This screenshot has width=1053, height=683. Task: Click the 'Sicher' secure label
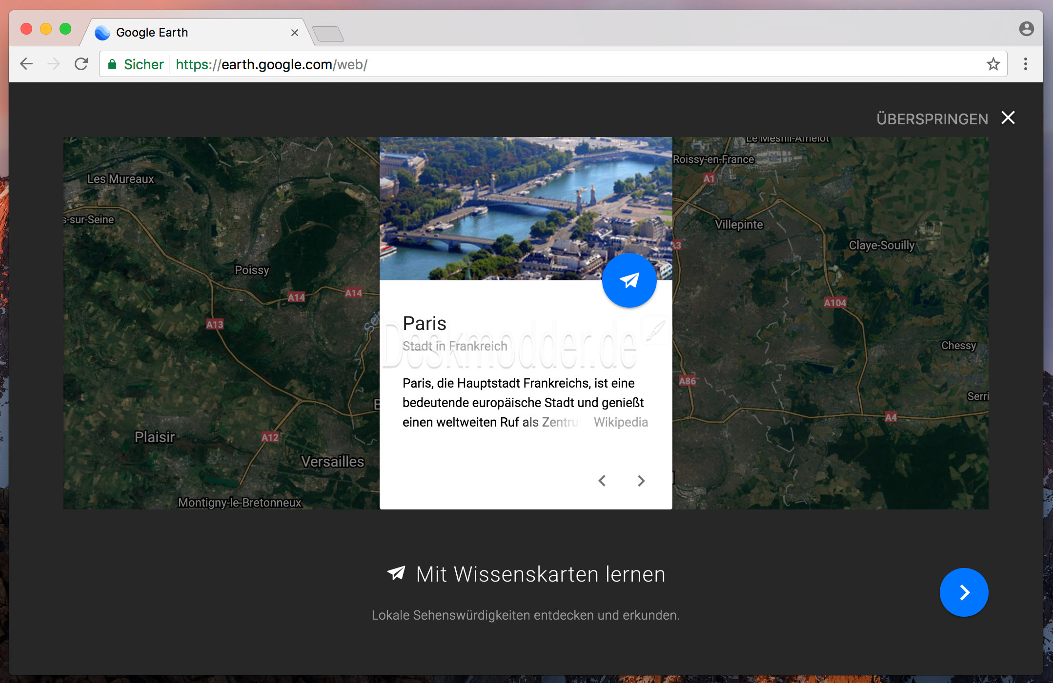pos(143,64)
